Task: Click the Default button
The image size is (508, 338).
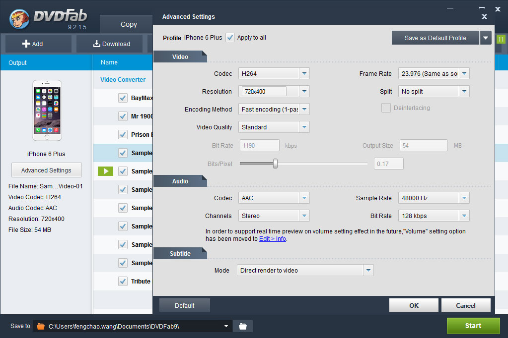Action: 185,305
